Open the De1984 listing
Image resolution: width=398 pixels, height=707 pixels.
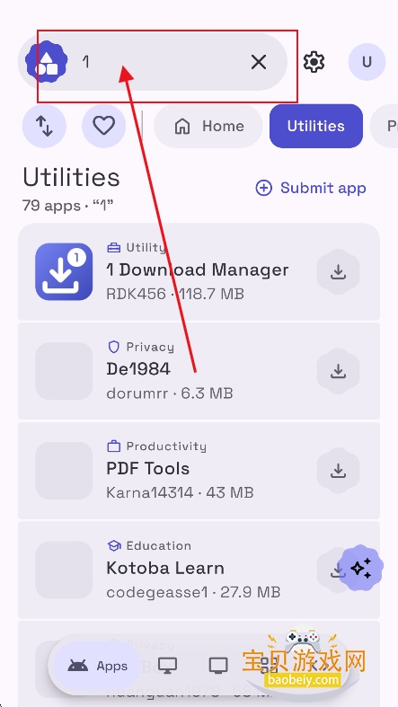199,371
